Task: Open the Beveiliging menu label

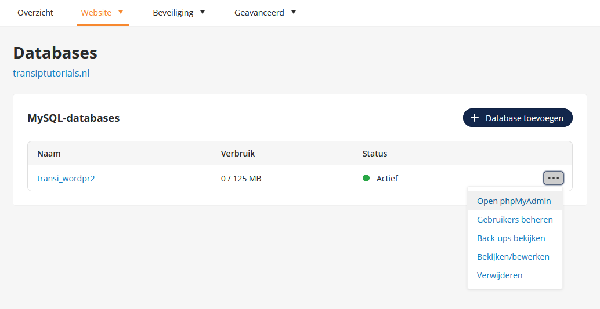Action: click(173, 13)
